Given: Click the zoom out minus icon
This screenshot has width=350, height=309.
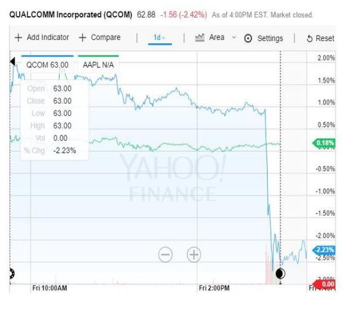Looking at the screenshot, I should point(165,254).
